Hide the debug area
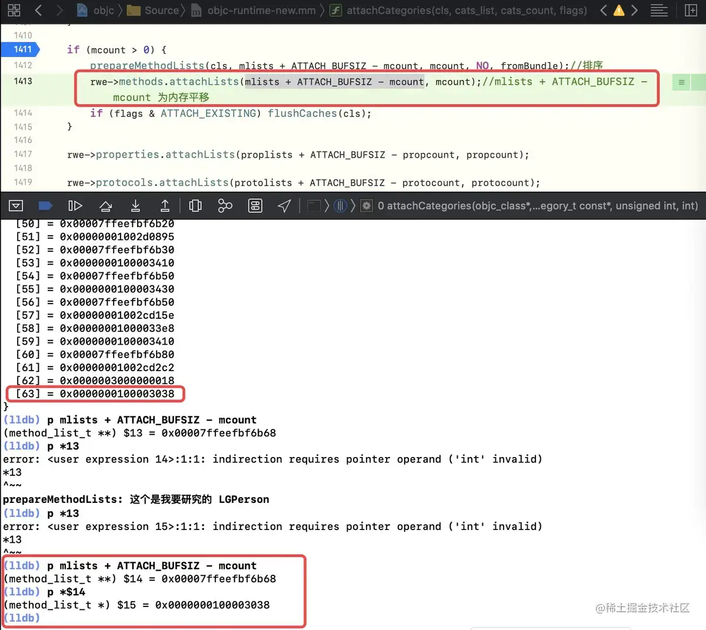 point(16,206)
